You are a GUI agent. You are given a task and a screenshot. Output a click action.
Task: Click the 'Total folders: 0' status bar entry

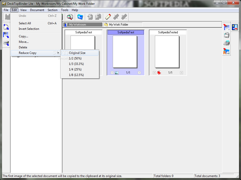point(173,176)
